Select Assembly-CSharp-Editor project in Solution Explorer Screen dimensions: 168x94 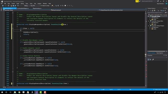point(157,21)
